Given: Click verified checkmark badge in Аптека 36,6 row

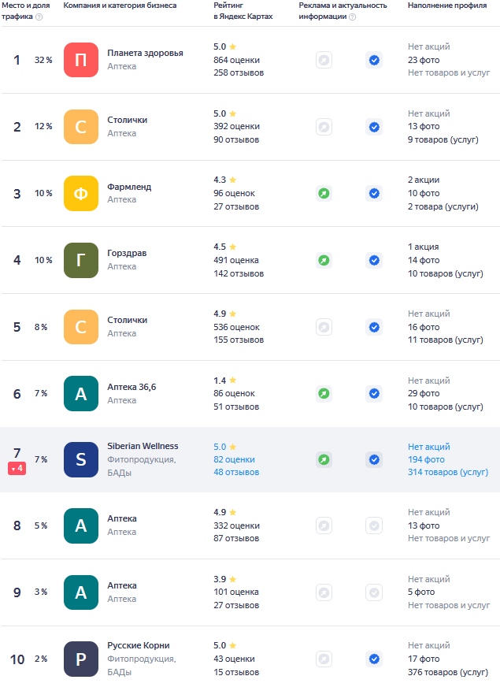Looking at the screenshot, I should 374,393.
